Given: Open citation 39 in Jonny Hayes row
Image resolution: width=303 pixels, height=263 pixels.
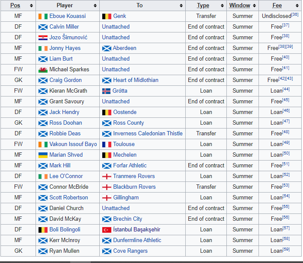Looking at the screenshot, I should click(x=289, y=47).
